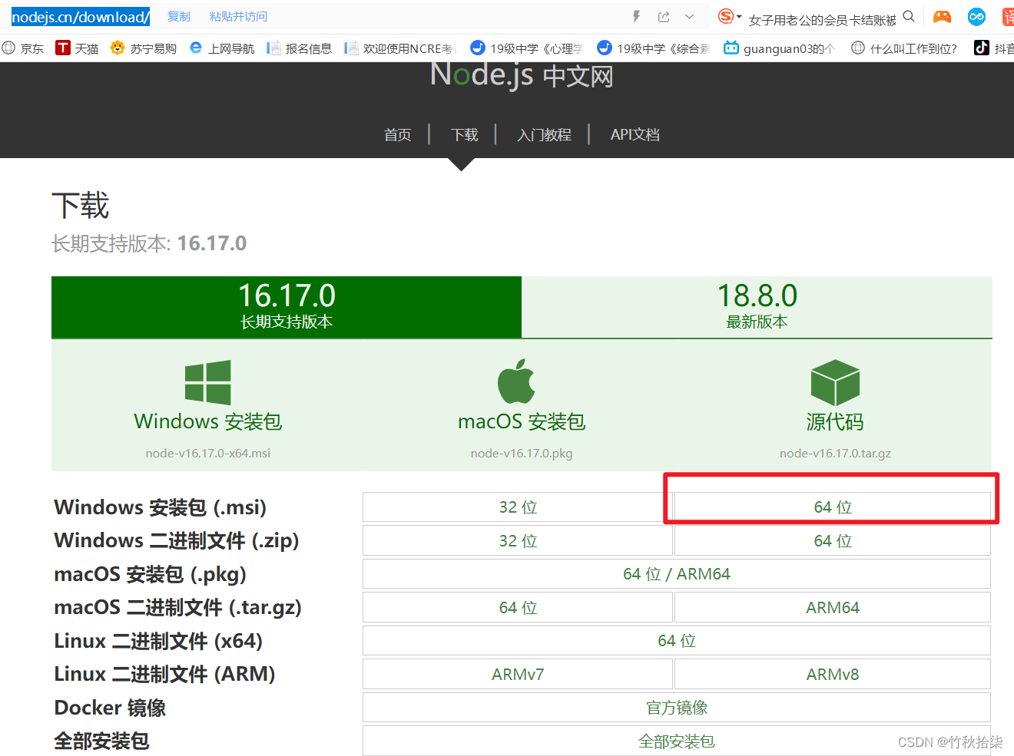Go to 下载 nav item

pyautogui.click(x=465, y=134)
